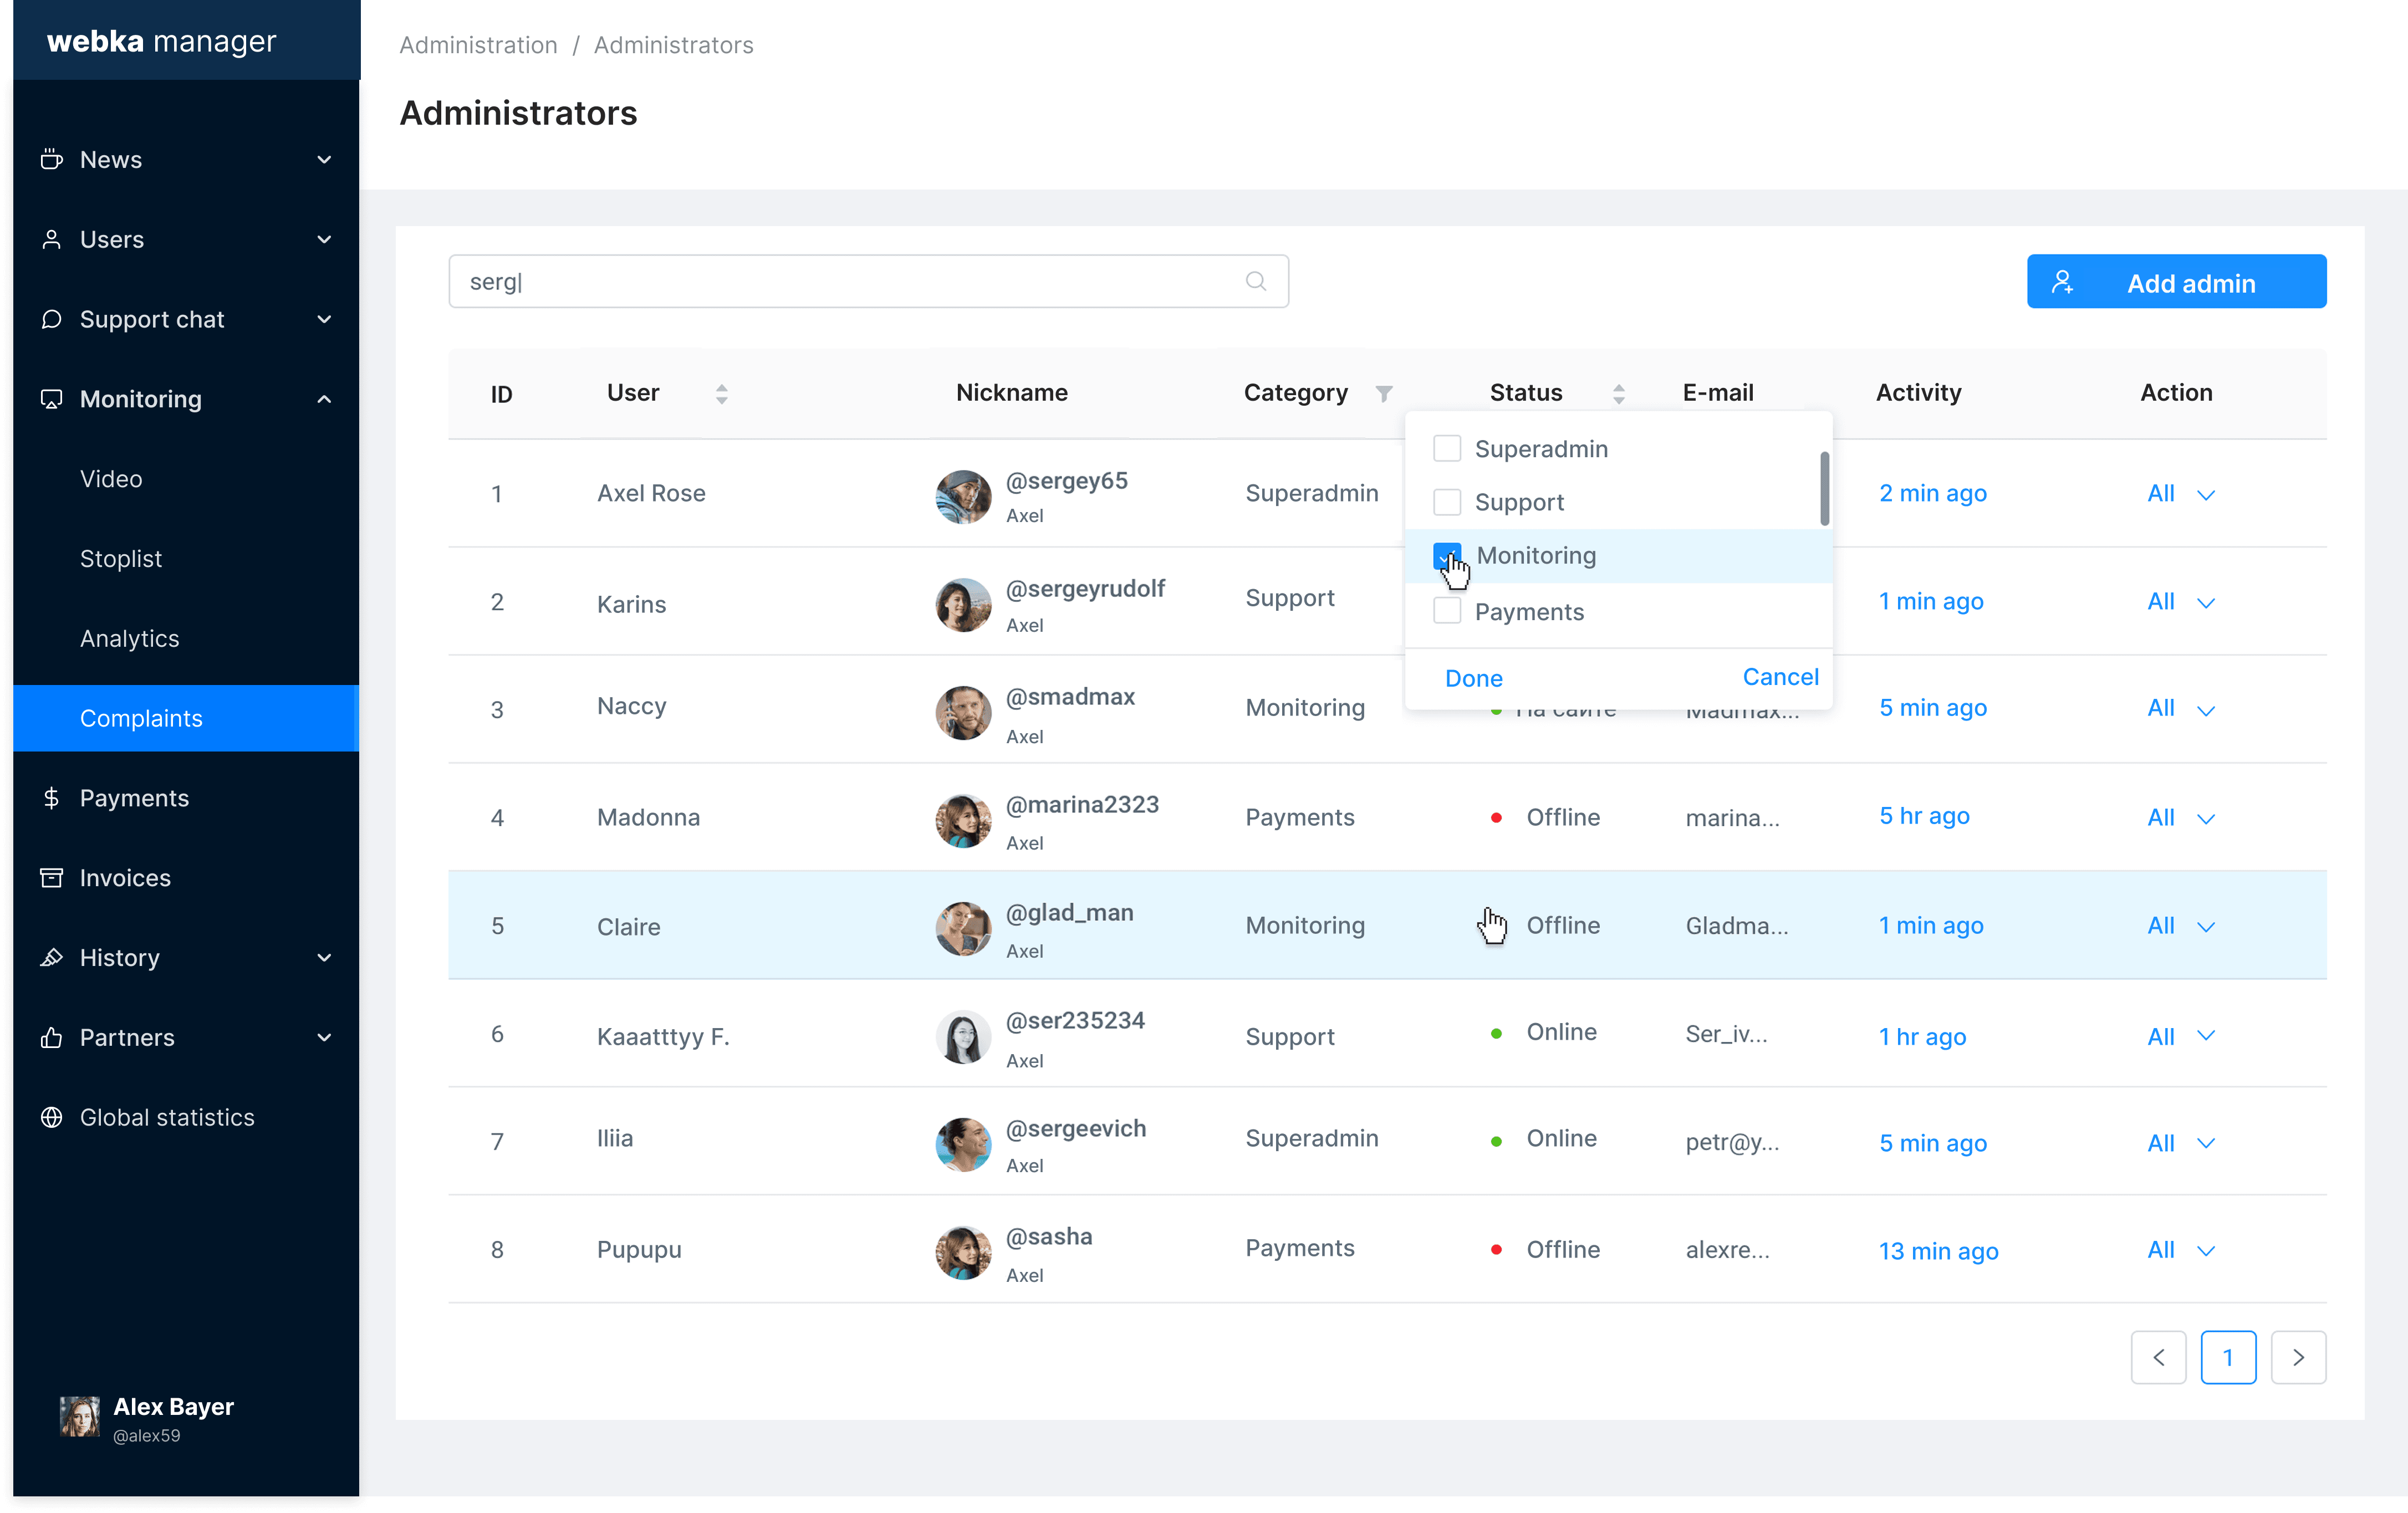Screen dimensions: 2408x1513
Task: Click the Payments dollar sign icon
Action: (51, 798)
